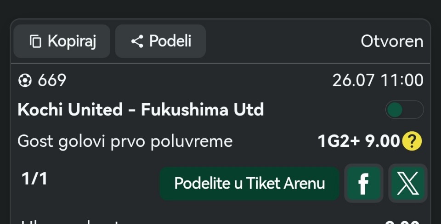Viewport: 441px width, 224px height.
Task: Click Gost golovi prvo poluvreme market text
Action: click(125, 141)
